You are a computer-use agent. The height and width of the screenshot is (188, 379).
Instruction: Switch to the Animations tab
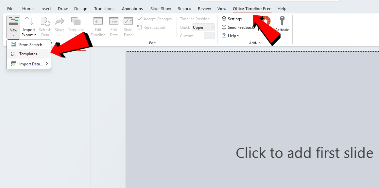[132, 9]
